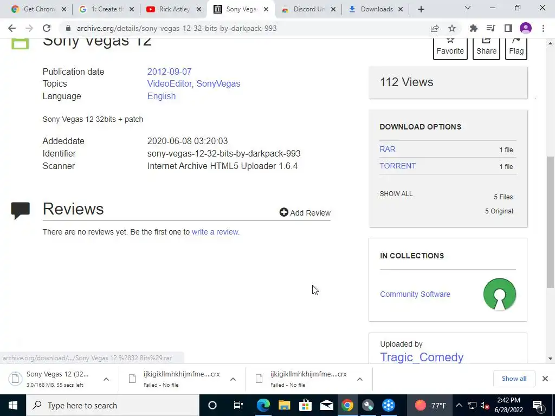Switch to the Get Chrome tab
The image size is (555, 416).
(x=34, y=9)
